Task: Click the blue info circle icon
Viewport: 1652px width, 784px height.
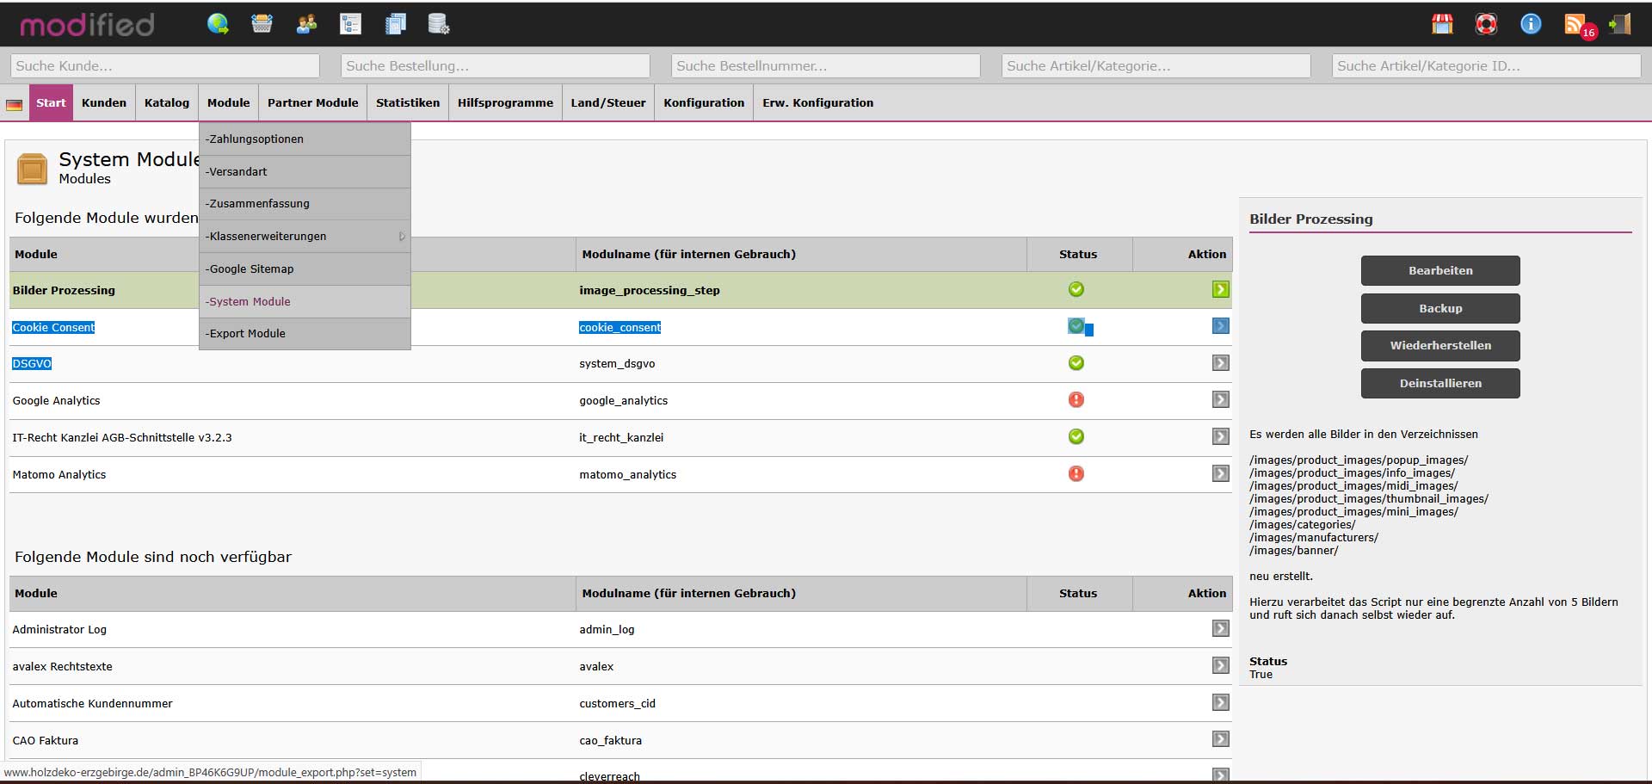Action: [1531, 24]
